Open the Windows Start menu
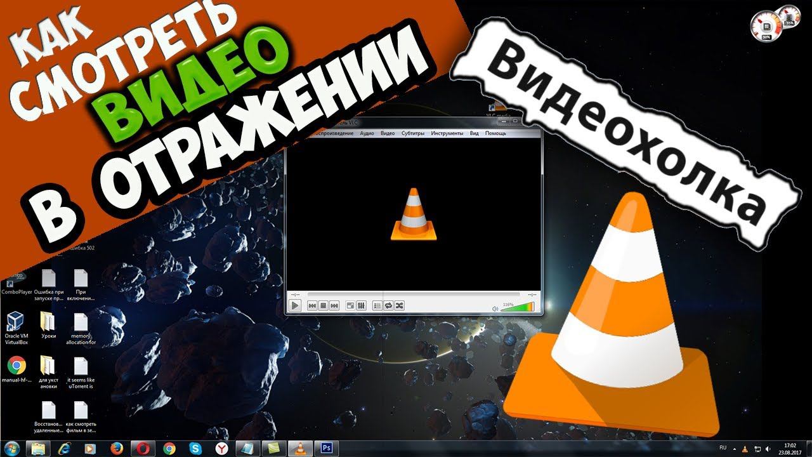812x457 pixels. [12, 449]
